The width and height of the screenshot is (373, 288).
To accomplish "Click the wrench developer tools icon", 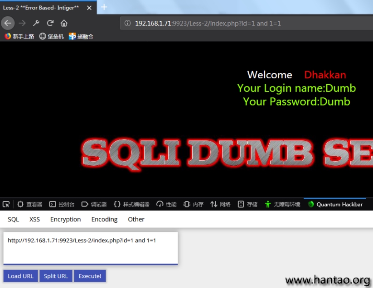I will coord(36,23).
